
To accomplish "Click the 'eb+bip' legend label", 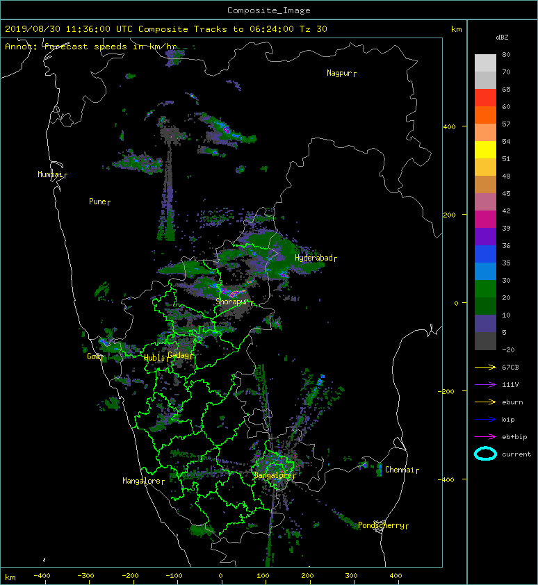I will [514, 437].
